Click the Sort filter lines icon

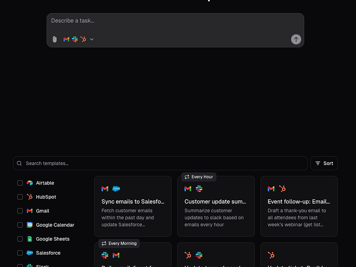point(318,163)
